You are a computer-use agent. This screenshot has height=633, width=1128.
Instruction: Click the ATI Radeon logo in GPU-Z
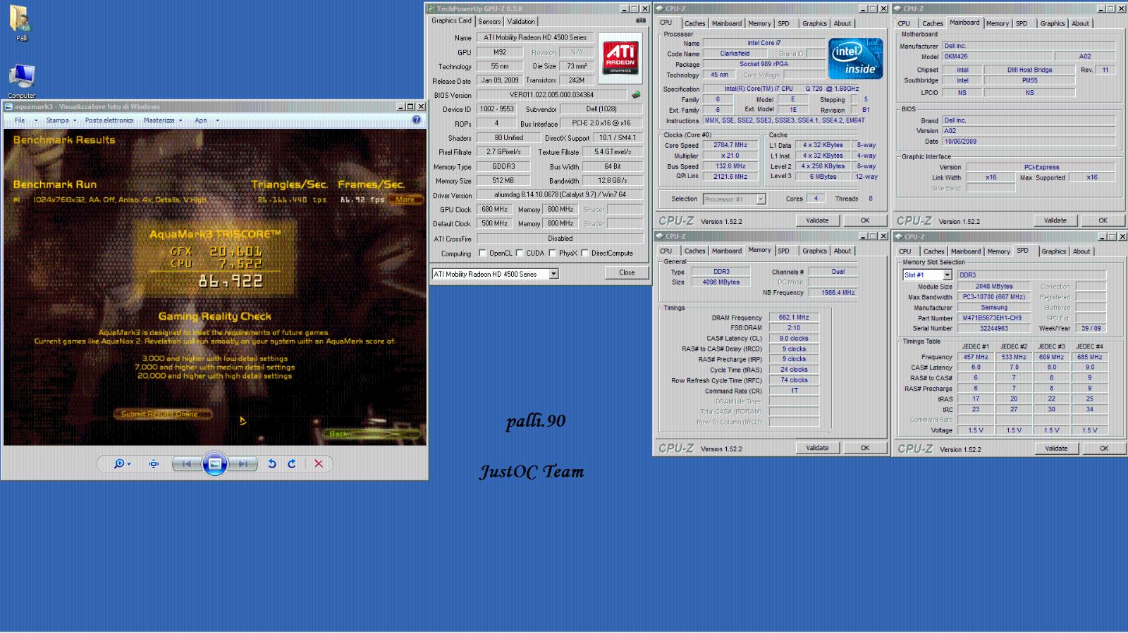click(620, 58)
